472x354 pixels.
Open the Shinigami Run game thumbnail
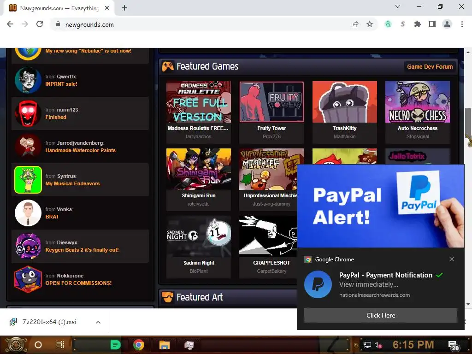pos(199,169)
